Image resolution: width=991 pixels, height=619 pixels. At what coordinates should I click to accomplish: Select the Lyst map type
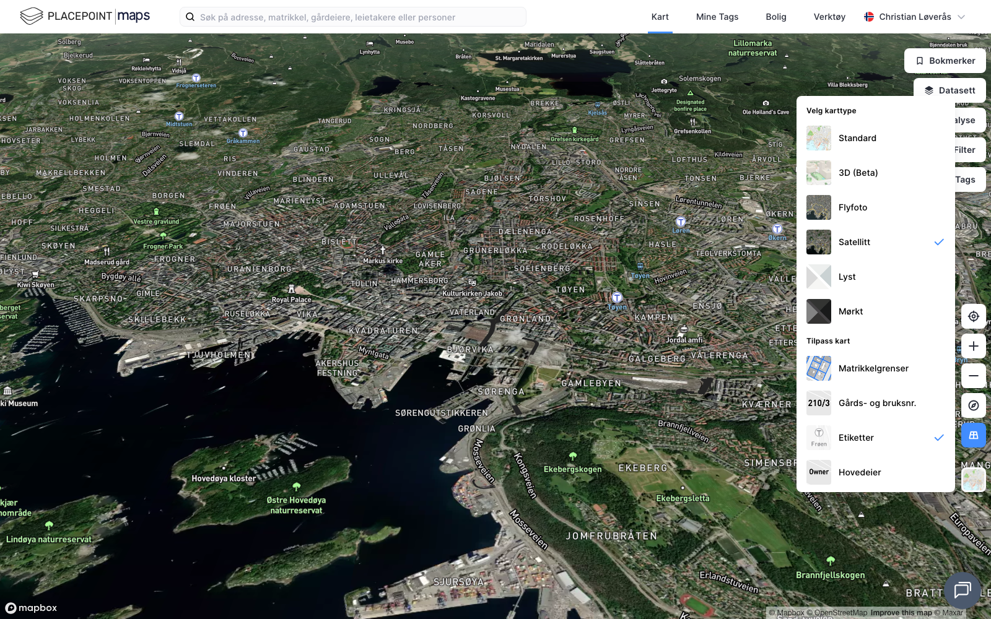coord(876,277)
